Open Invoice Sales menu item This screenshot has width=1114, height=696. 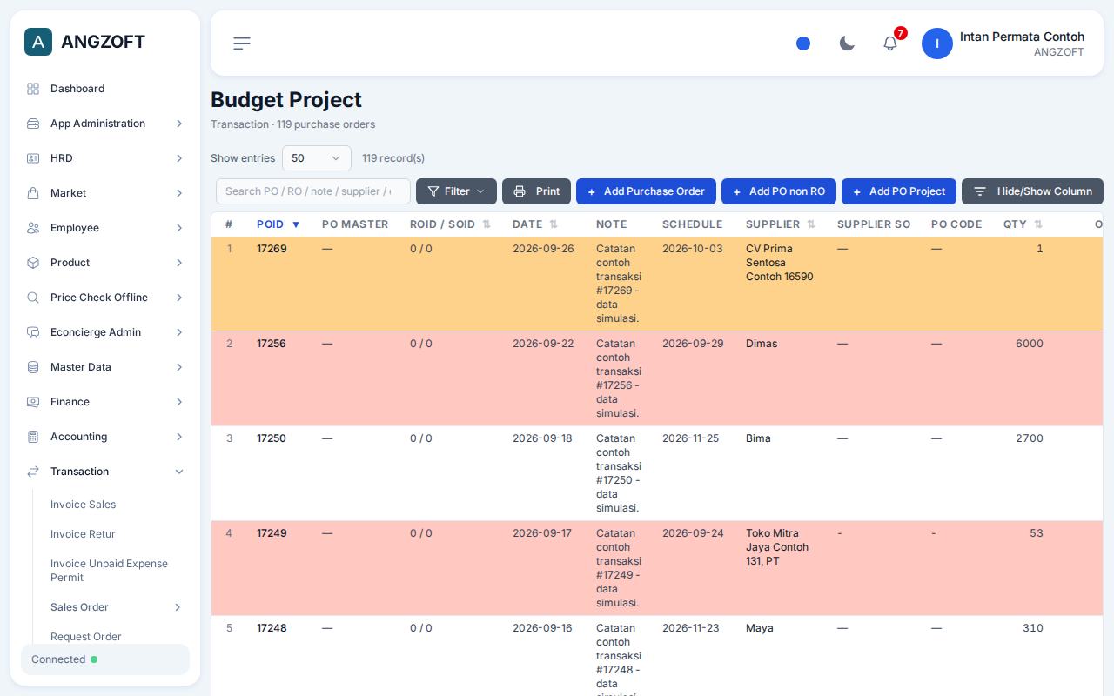click(83, 505)
